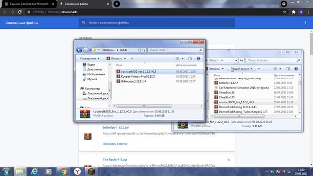This screenshot has width=313, height=176.
Task: Expand the Загрузки address path dropdown
Action: pyautogui.click(x=236, y=60)
